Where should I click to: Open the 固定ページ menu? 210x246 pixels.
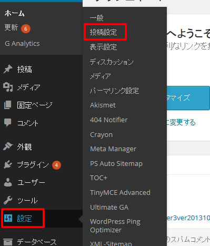[x=35, y=105]
